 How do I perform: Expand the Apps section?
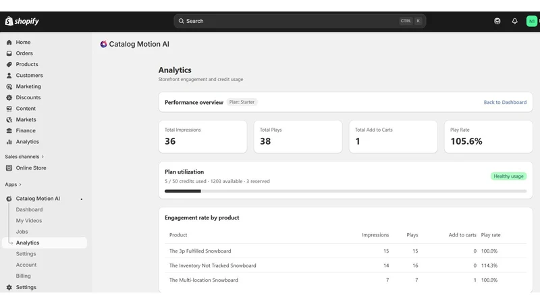click(x=13, y=184)
